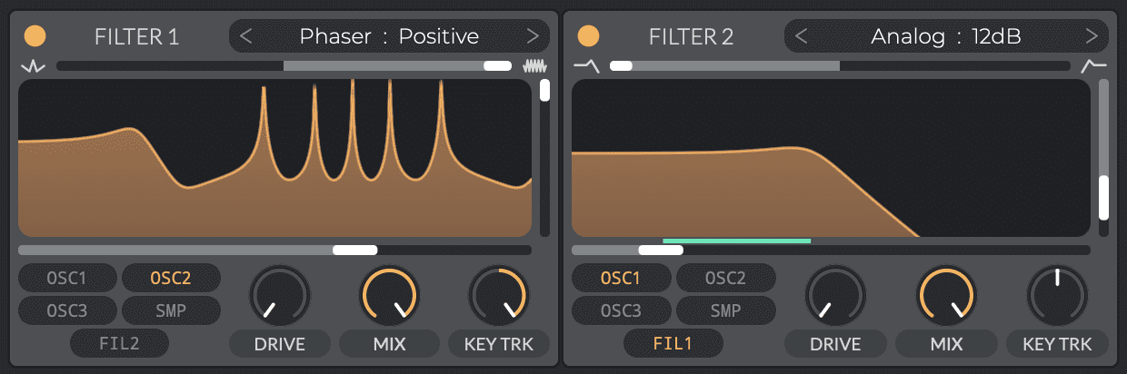
Task: Enable FIL2 routing into Filter 1
Action: 120,343
